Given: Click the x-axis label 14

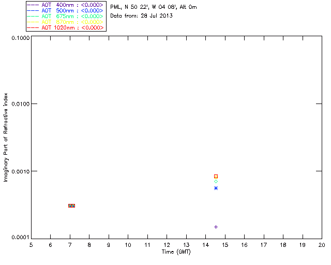Looking at the screenshot, I should pyautogui.click(x=206, y=245).
